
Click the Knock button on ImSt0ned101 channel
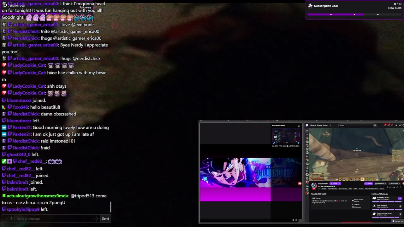[x=334, y=183]
